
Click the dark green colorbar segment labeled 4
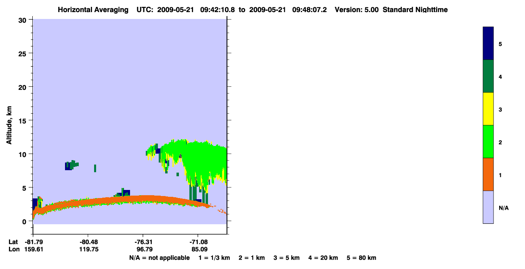tap(488, 76)
